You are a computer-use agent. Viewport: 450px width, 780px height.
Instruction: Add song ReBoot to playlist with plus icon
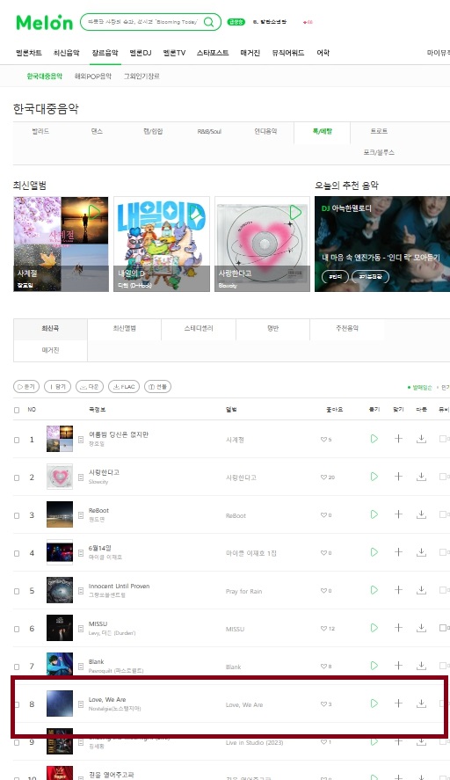tap(398, 514)
